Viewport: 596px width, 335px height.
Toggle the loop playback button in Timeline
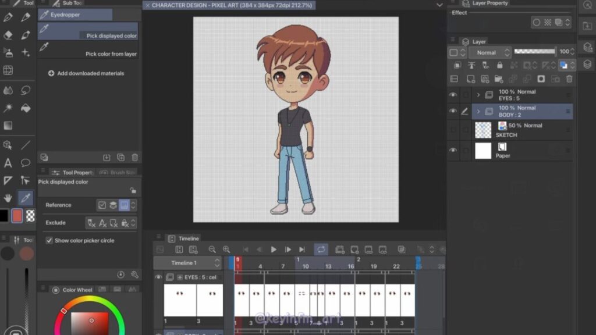pos(321,250)
